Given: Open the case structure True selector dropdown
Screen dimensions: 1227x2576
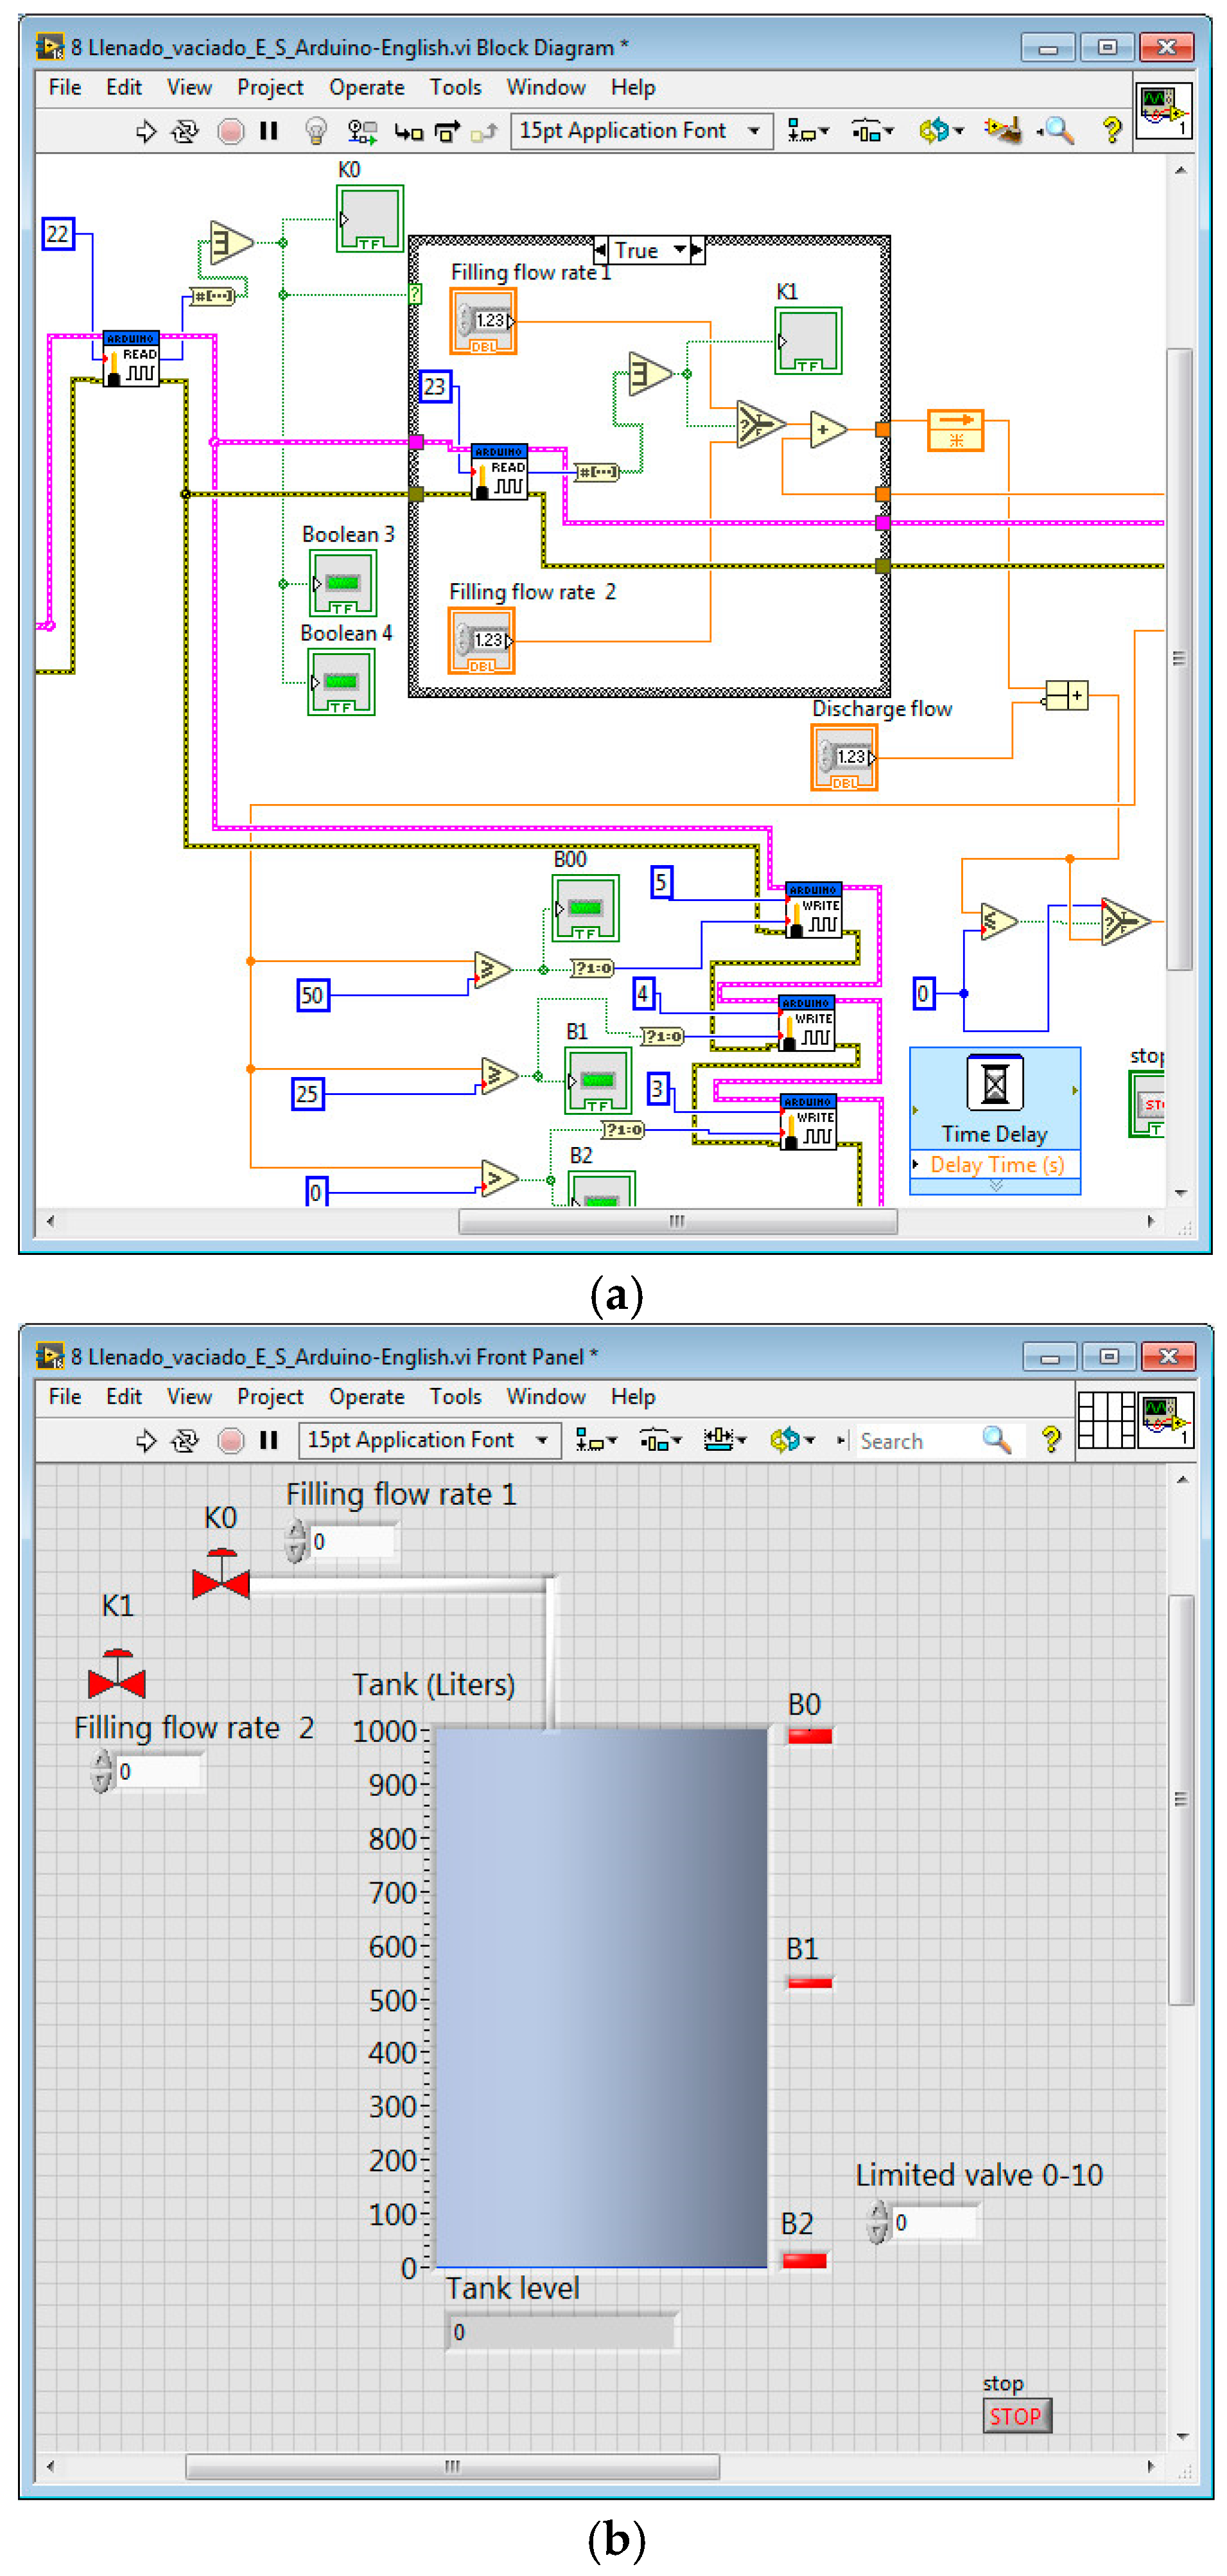Looking at the screenshot, I should click(680, 250).
